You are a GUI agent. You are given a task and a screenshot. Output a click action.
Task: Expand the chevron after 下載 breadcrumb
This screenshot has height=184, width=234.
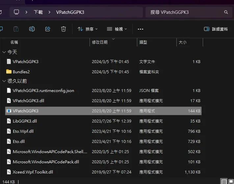tap(49, 12)
